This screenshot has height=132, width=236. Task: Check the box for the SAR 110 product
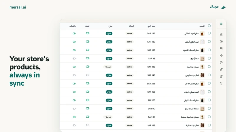pyautogui.click(x=209, y=109)
